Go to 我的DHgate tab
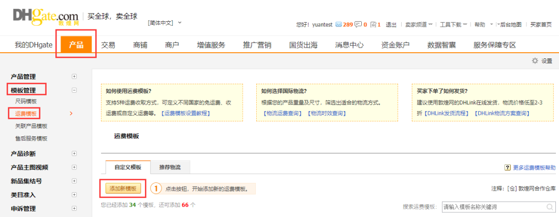Image resolution: width=559 pixels, height=217 pixels. (34, 45)
